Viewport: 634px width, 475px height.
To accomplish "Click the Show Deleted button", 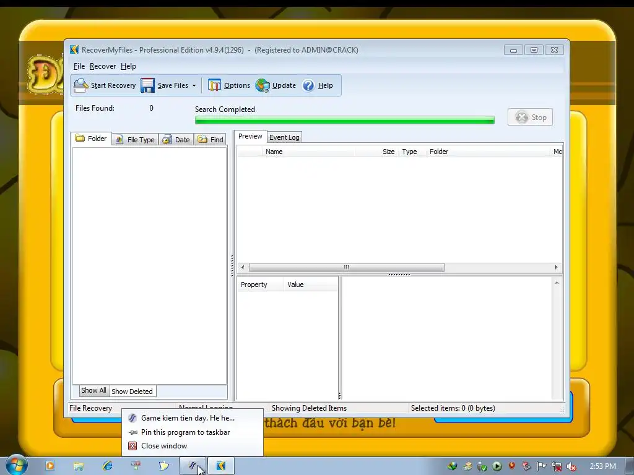I will [x=132, y=392].
